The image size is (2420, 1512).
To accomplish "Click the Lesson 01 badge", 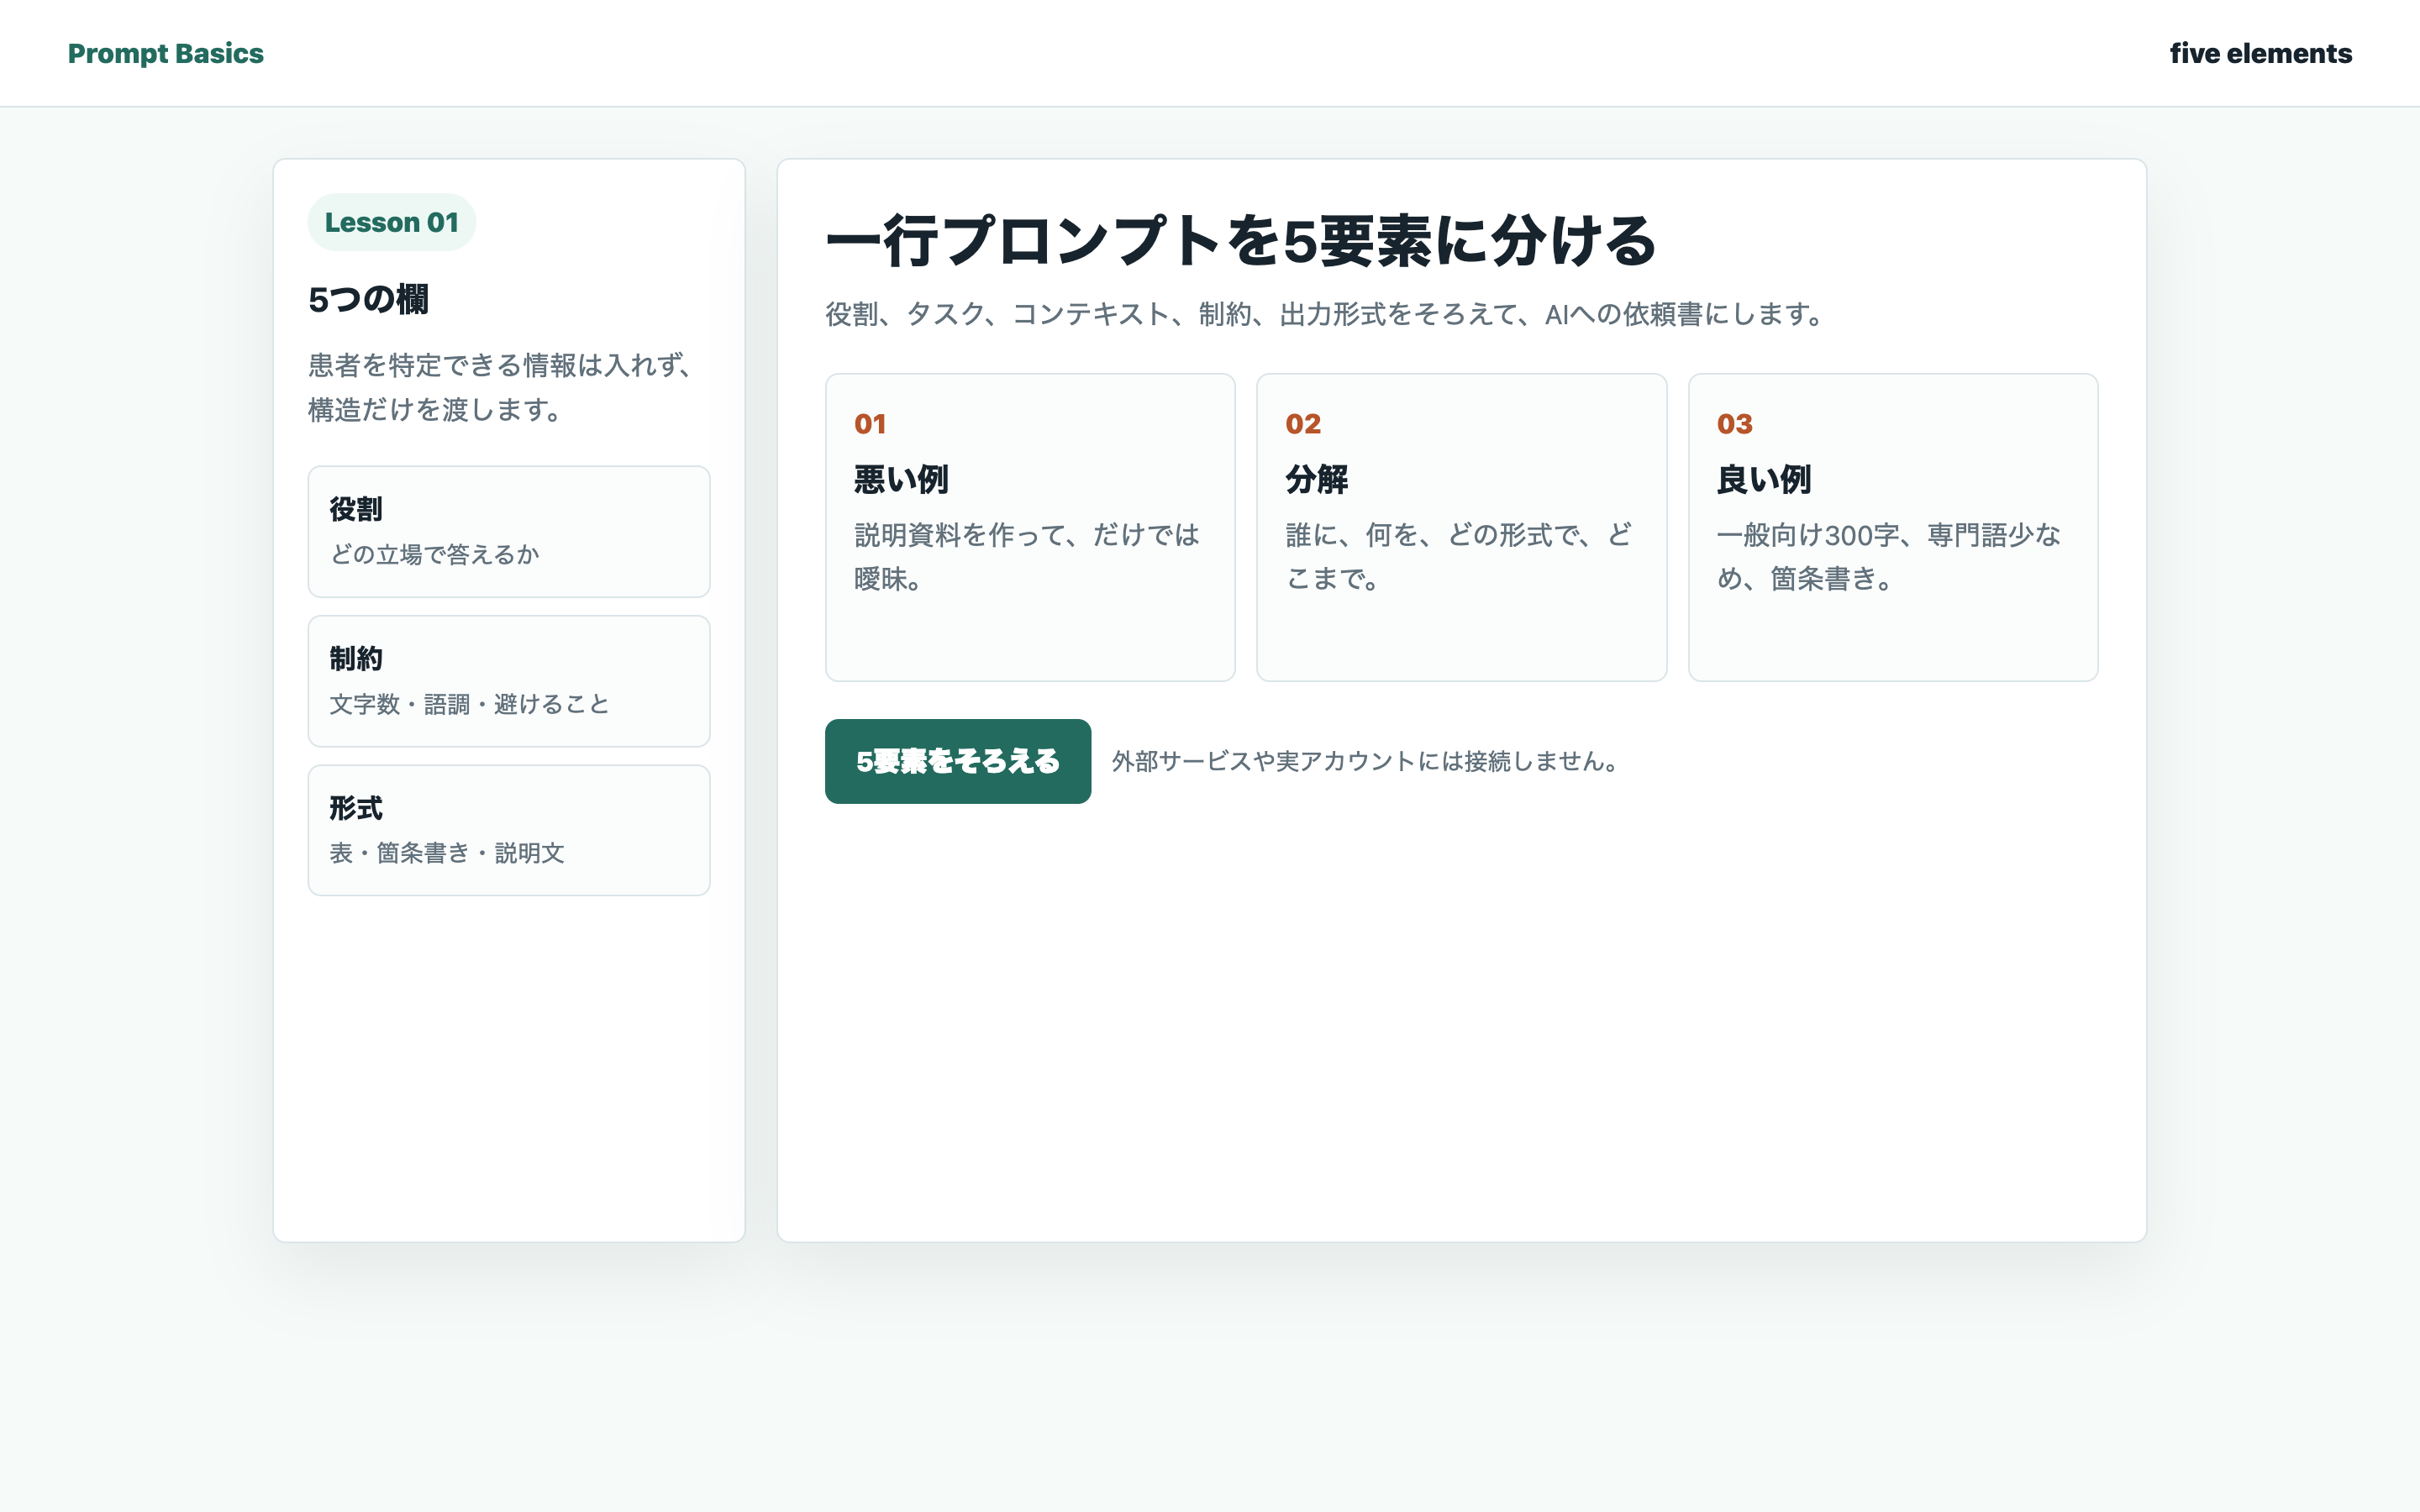I will [x=391, y=222].
